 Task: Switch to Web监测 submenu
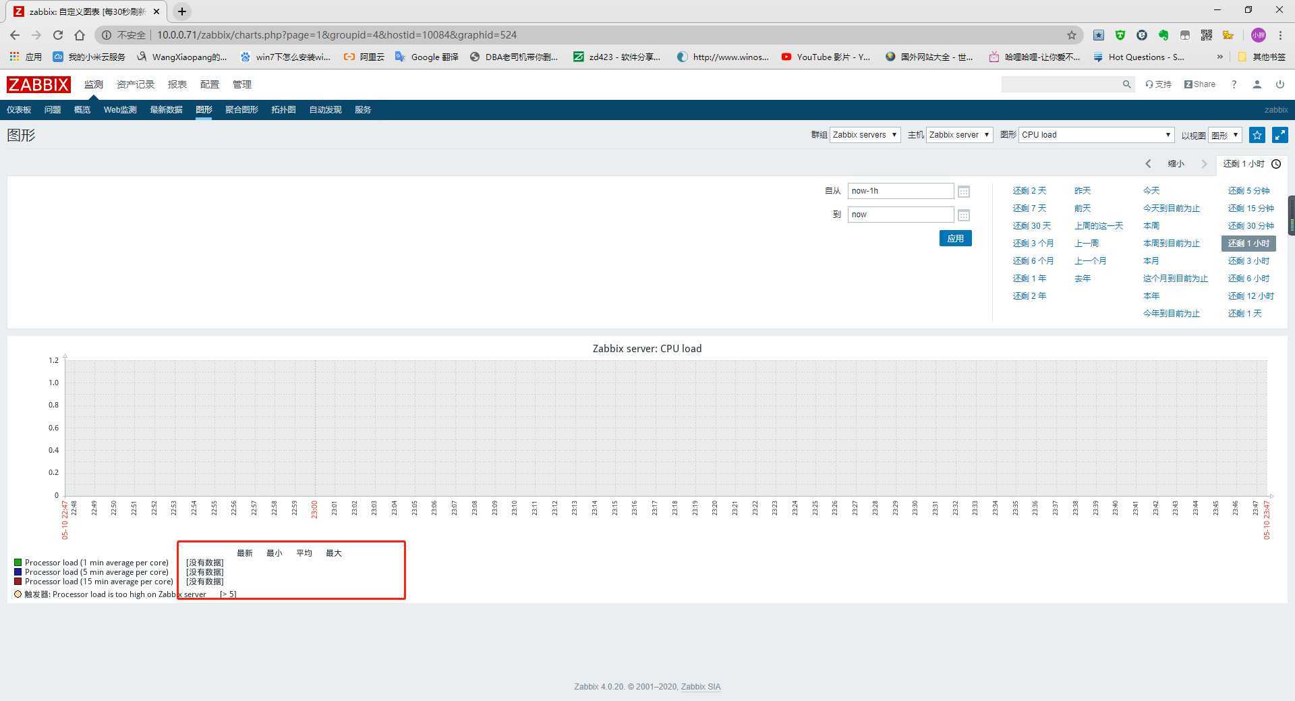tap(120, 110)
